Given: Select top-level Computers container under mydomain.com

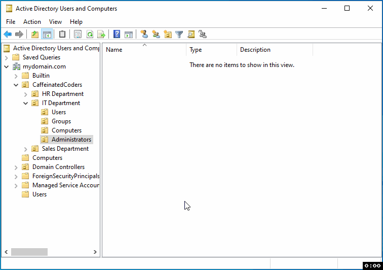Looking at the screenshot, I should pos(47,158).
